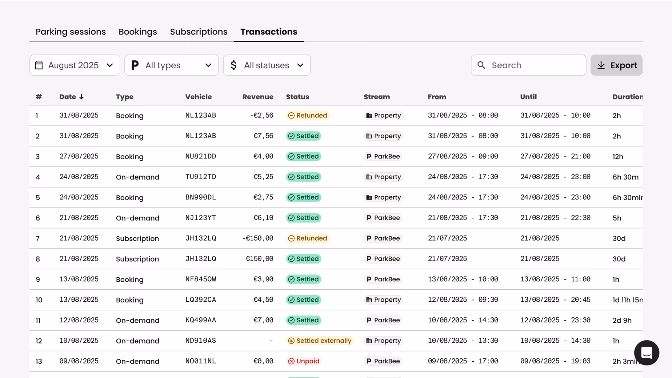Click ParkBee stream tag for KQ499AA

click(x=383, y=320)
